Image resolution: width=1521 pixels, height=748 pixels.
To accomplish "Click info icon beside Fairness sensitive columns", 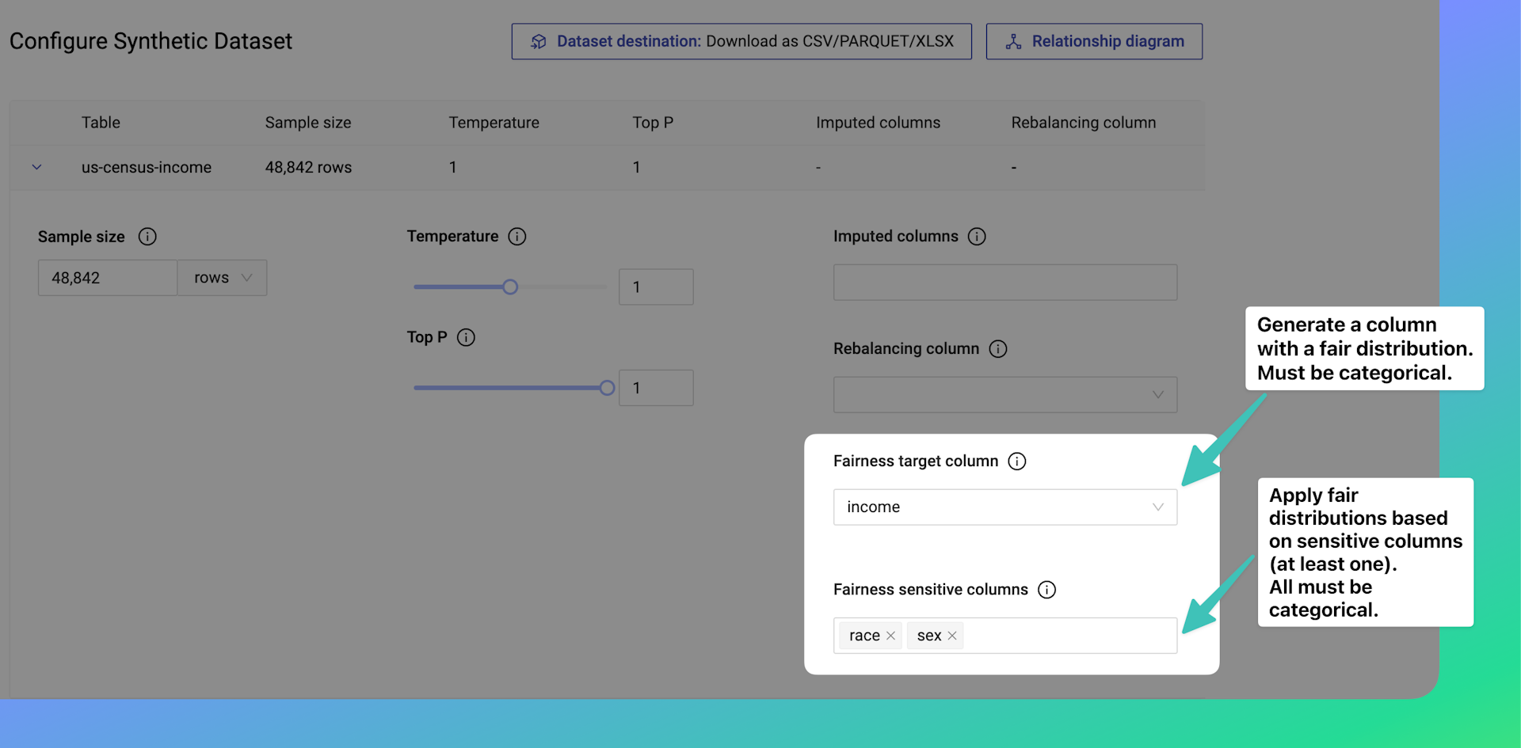I will [x=1047, y=590].
